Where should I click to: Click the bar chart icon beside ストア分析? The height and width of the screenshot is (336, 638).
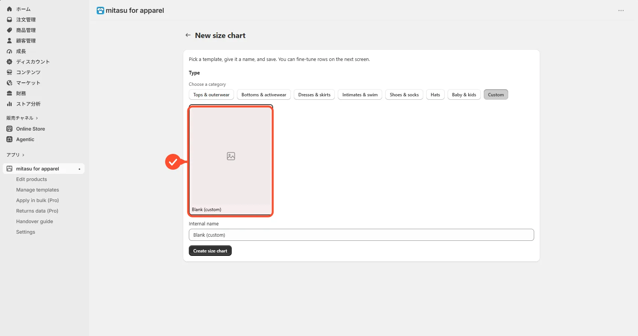(9, 104)
